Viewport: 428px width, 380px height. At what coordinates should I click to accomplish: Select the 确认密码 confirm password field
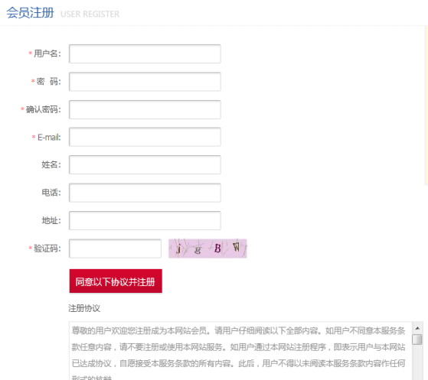145,109
